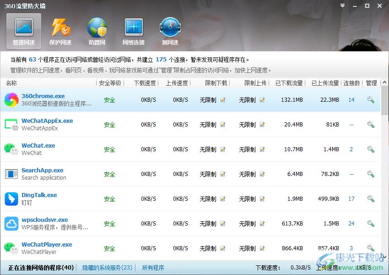Screen dimensions: 389x275
Task: Open the 360chrome.exe process link
Action: [43, 96]
